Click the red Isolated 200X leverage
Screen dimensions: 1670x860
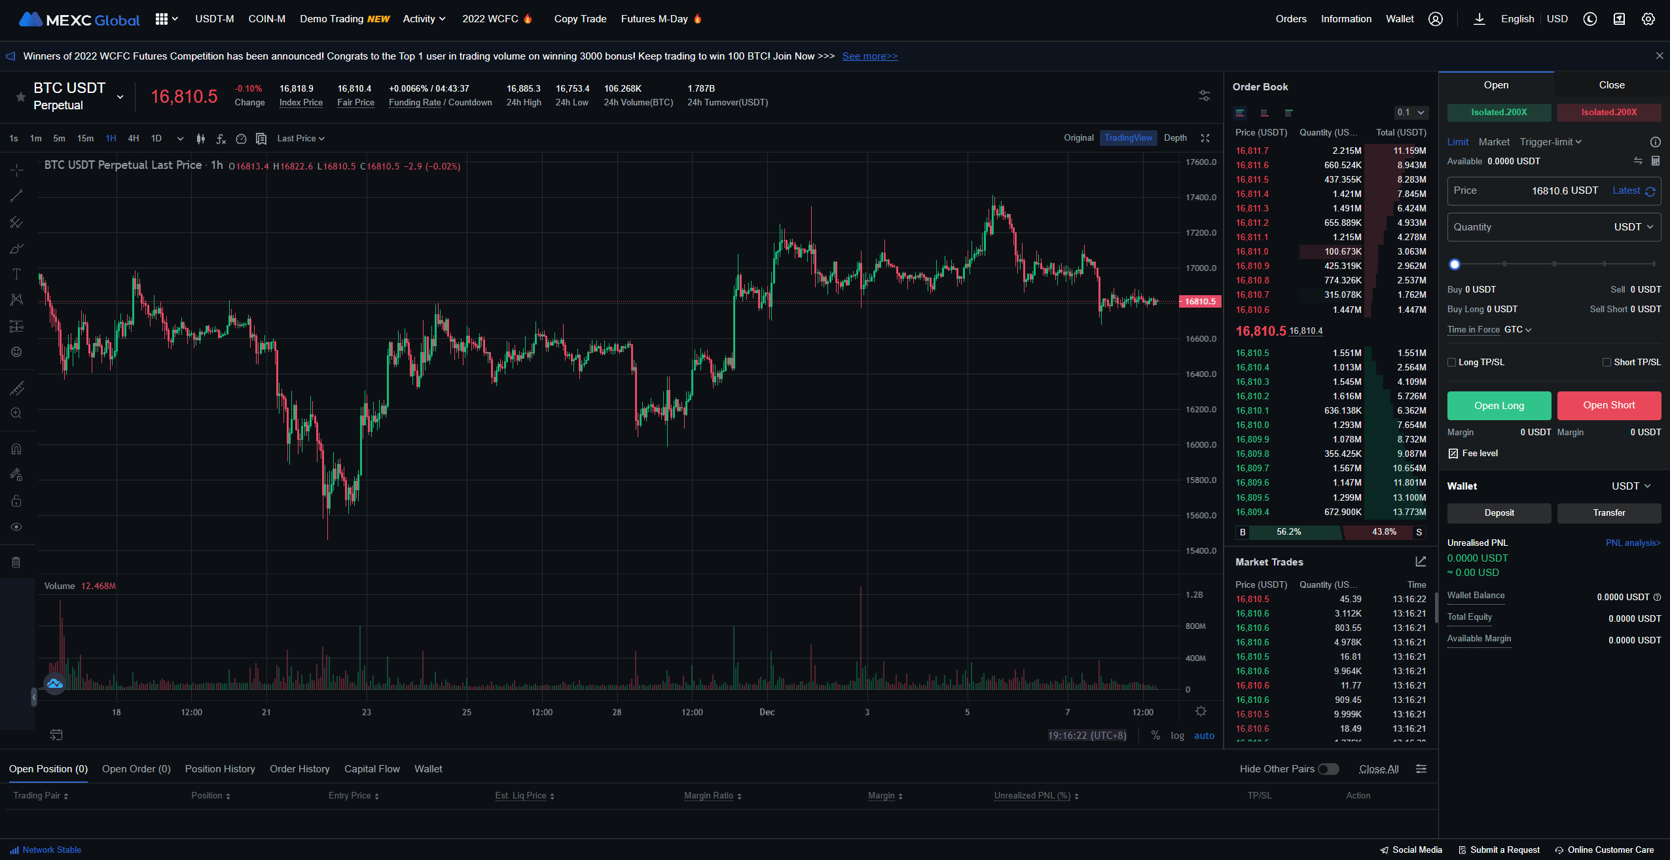1609,113
